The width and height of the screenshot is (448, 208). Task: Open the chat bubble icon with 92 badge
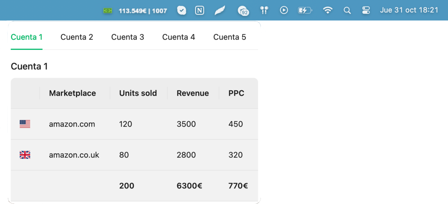[243, 11]
